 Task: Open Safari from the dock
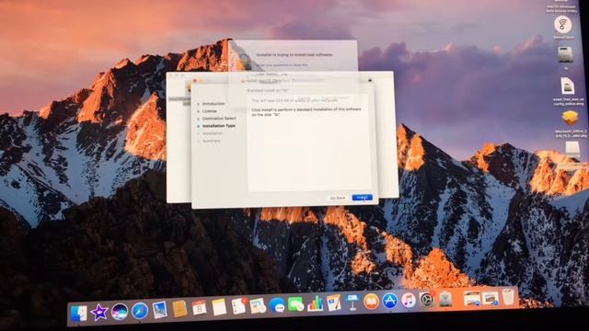[x=139, y=311]
